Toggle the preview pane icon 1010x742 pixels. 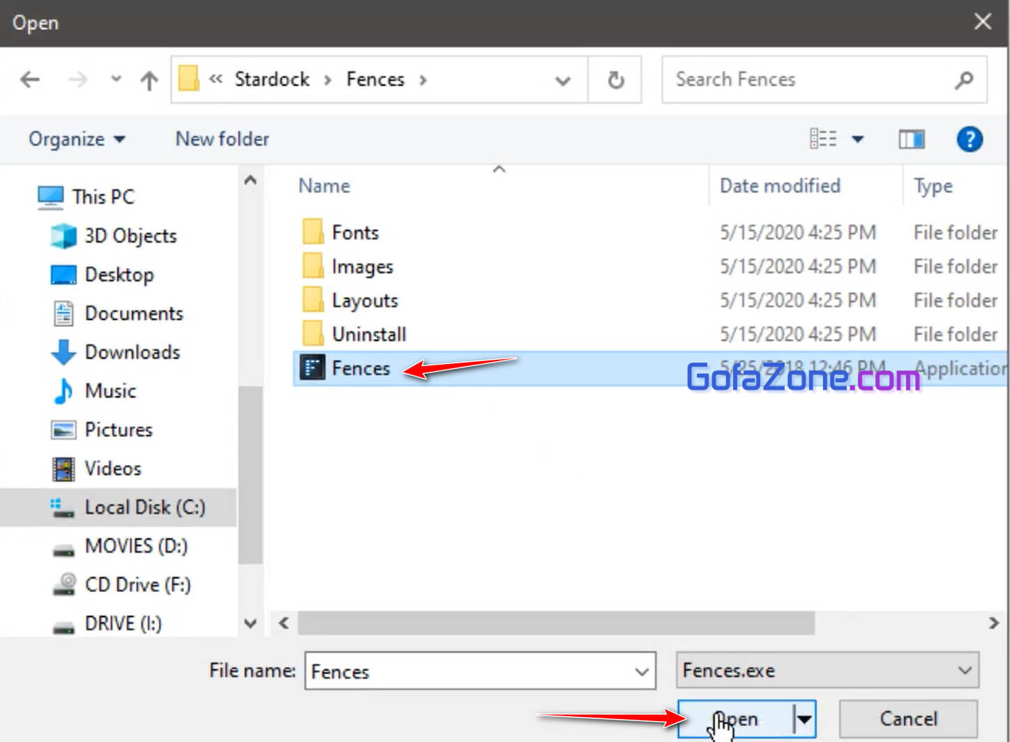point(911,139)
